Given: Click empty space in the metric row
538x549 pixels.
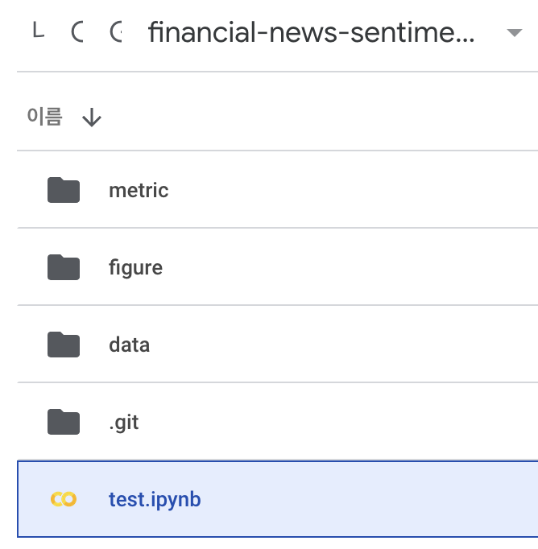Looking at the screenshot, I should [x=350, y=190].
